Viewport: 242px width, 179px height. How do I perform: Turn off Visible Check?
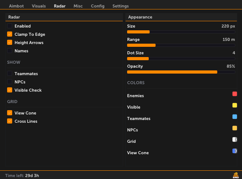9,90
